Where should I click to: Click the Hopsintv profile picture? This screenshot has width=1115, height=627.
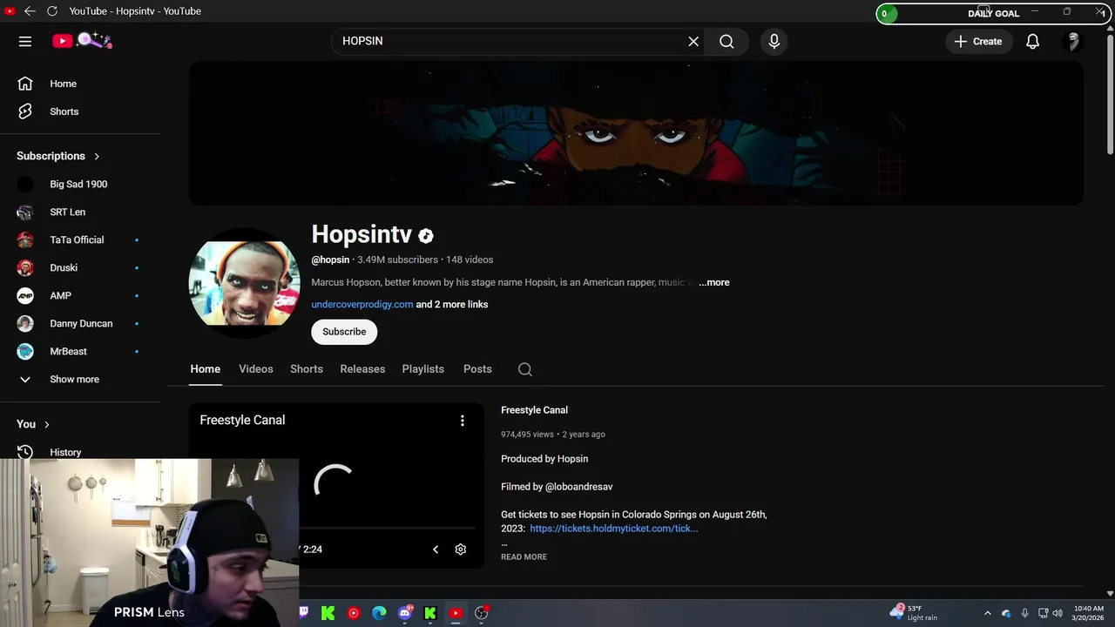(245, 284)
